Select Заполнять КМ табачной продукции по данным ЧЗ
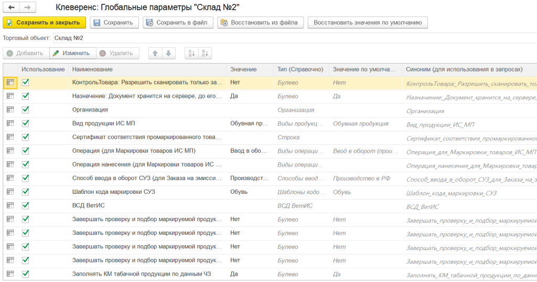537x282 pixels. pos(147,274)
